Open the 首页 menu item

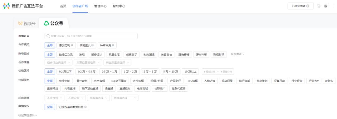click(x=63, y=6)
